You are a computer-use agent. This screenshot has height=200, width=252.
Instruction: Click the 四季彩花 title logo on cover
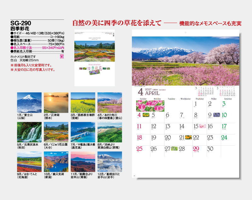point(94,69)
